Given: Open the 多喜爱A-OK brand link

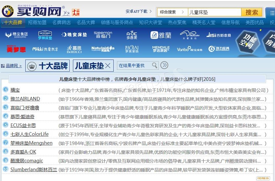Looking at the screenshot, I should click(23, 152).
